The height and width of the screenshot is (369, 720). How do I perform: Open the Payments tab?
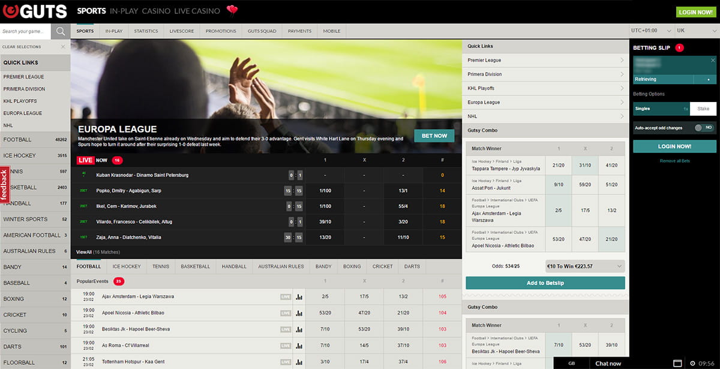[299, 31]
